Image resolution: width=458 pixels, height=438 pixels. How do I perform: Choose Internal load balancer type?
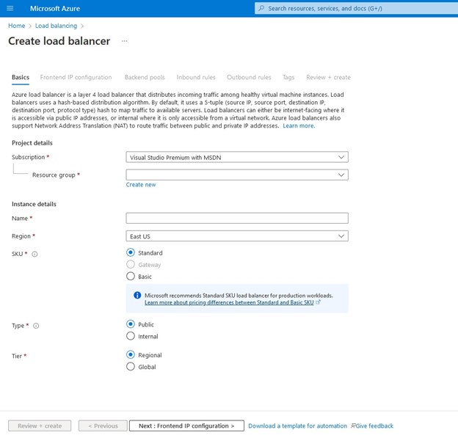pyautogui.click(x=131, y=336)
